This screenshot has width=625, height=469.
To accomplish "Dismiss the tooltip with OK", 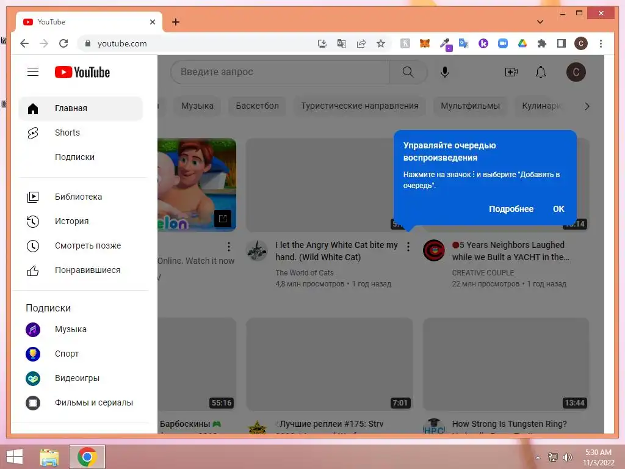I will pos(558,209).
